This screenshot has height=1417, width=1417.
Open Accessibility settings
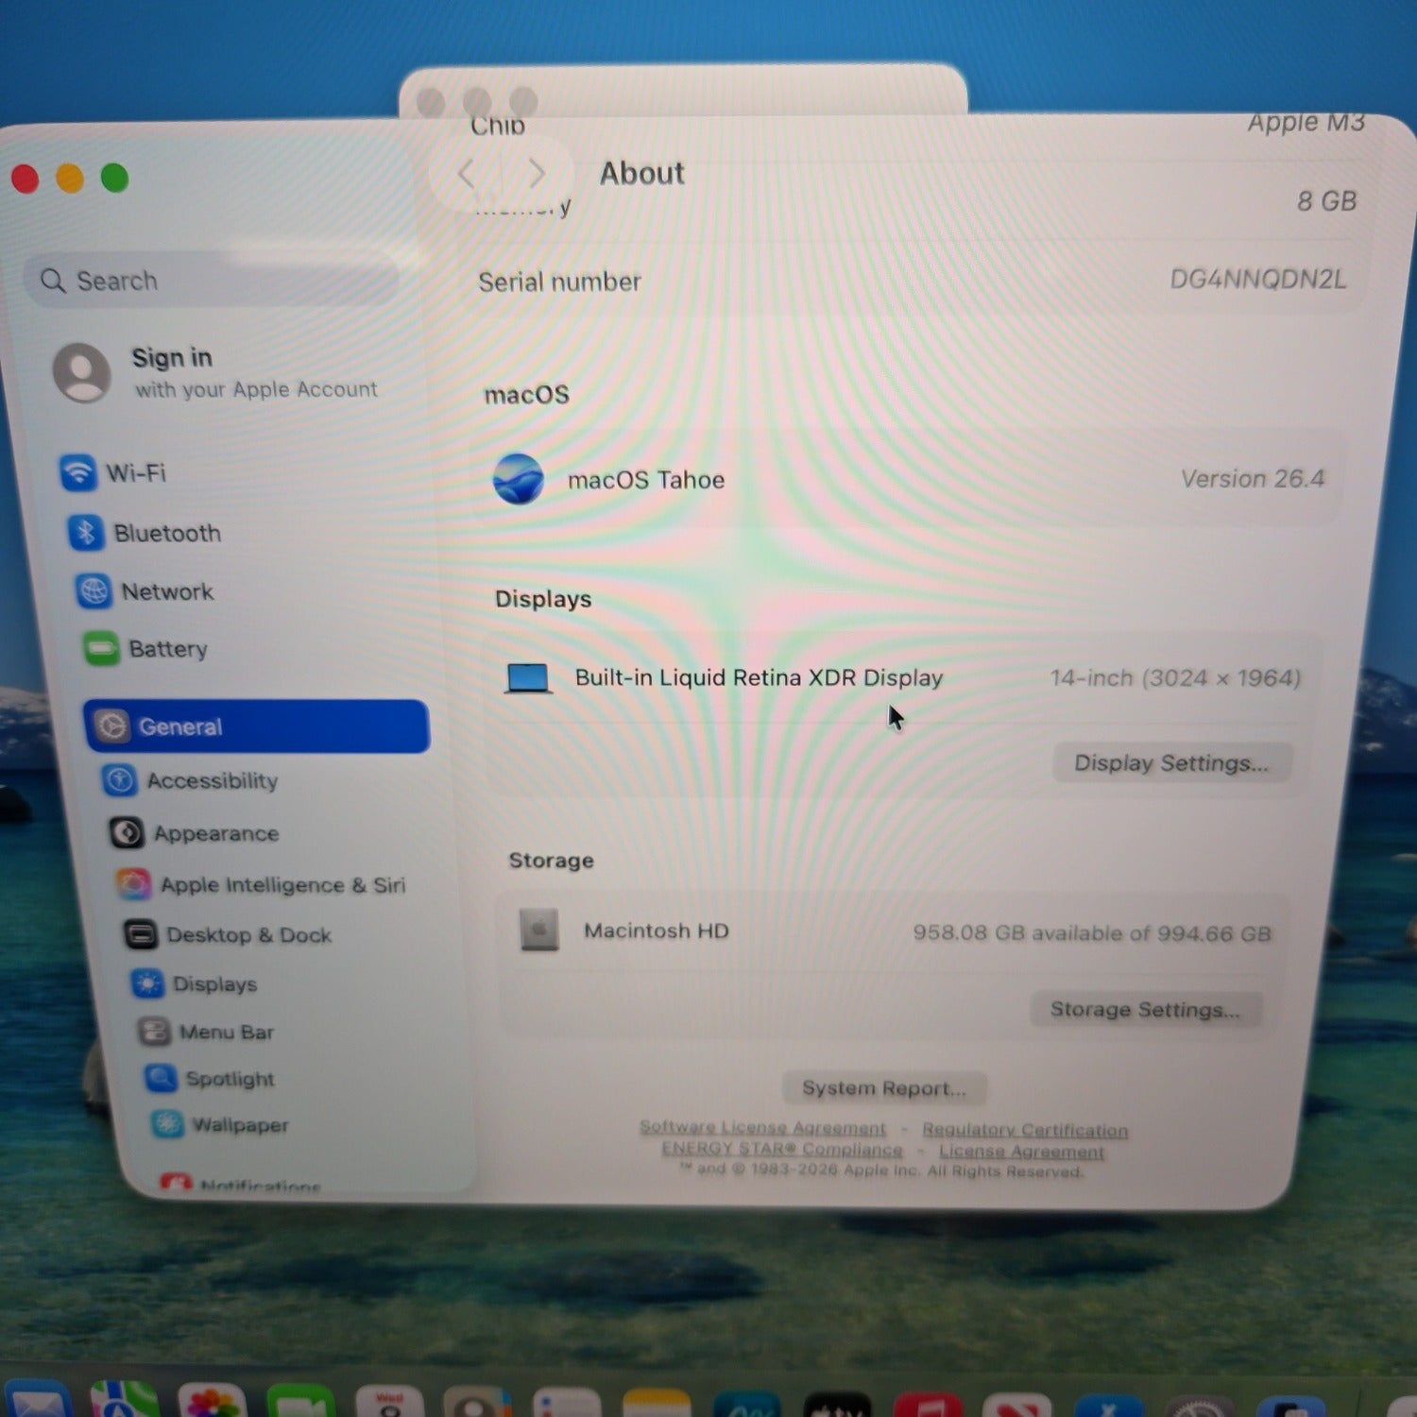[x=211, y=781]
